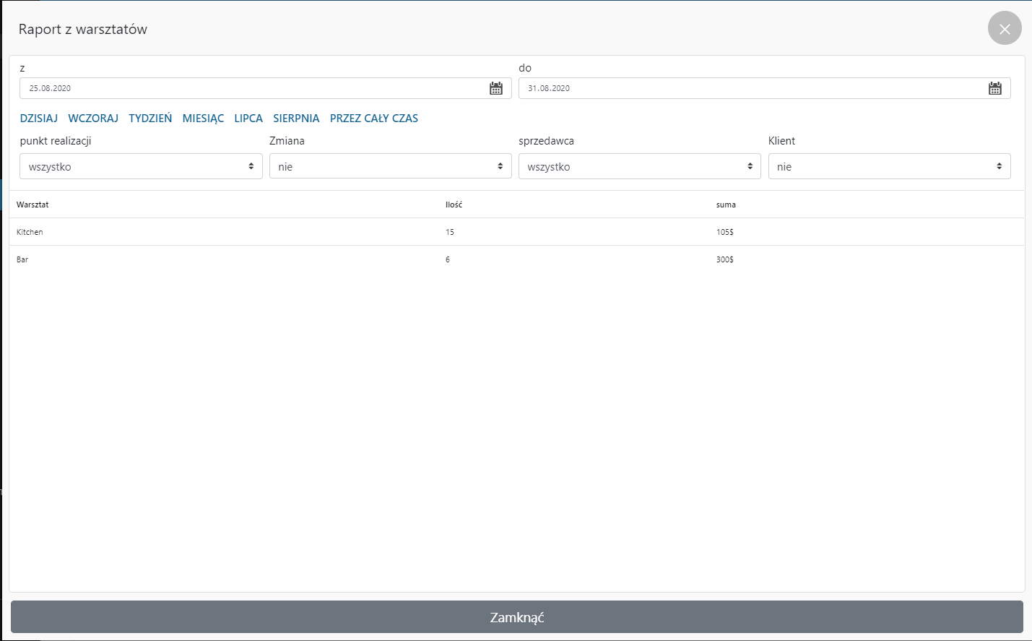Screen dimensions: 1032x641
Task: Choose the SIERPNIA date range
Action: (296, 119)
